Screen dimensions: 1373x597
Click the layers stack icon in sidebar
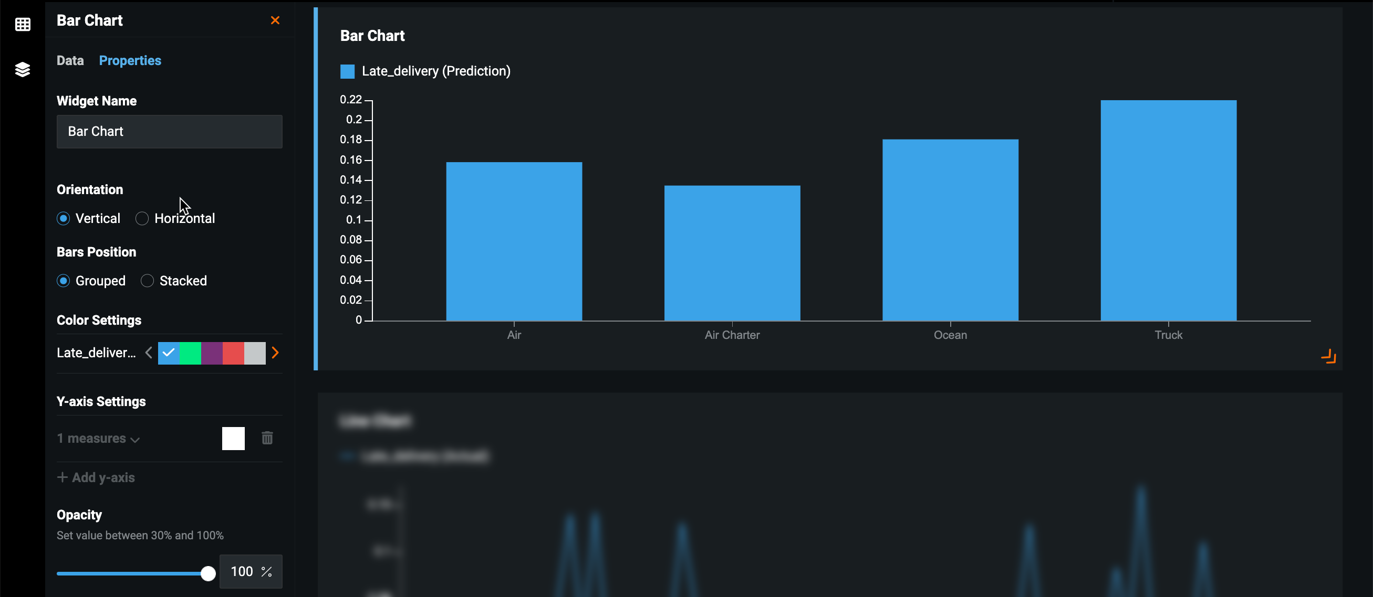pyautogui.click(x=23, y=69)
